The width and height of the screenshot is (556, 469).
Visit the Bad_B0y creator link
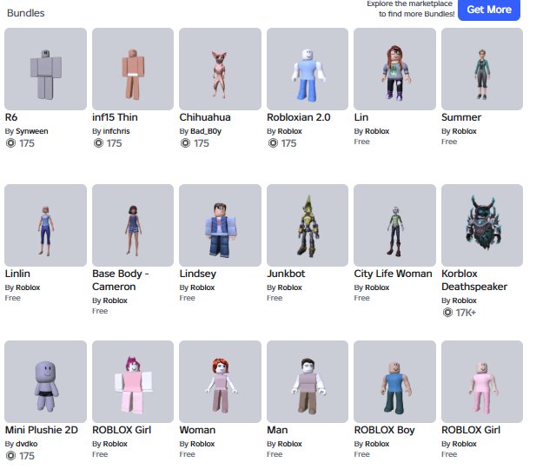[x=206, y=131]
